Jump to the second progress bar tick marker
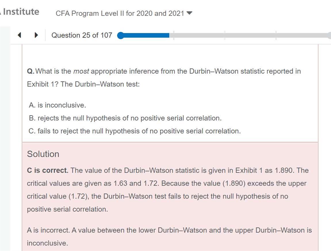Viewport: 331px width, 251px height. [225, 35]
